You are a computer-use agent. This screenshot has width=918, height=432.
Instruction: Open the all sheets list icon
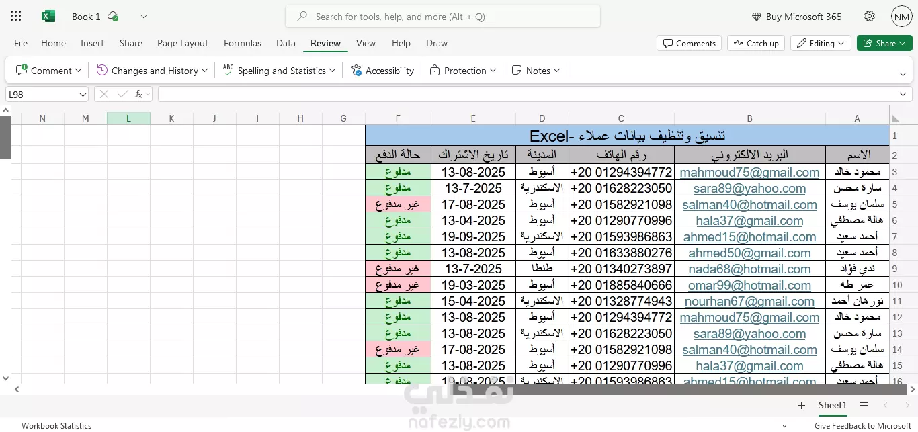pyautogui.click(x=864, y=405)
